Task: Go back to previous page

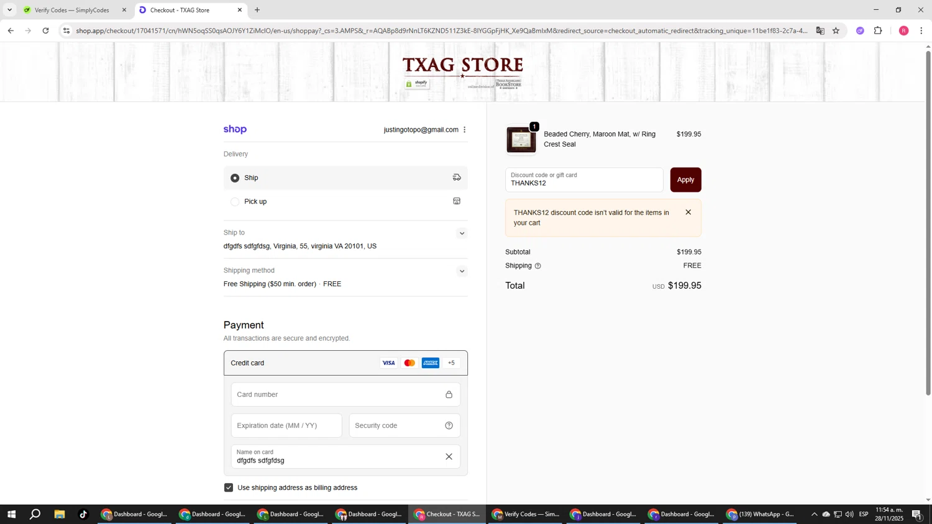Action: [x=11, y=30]
